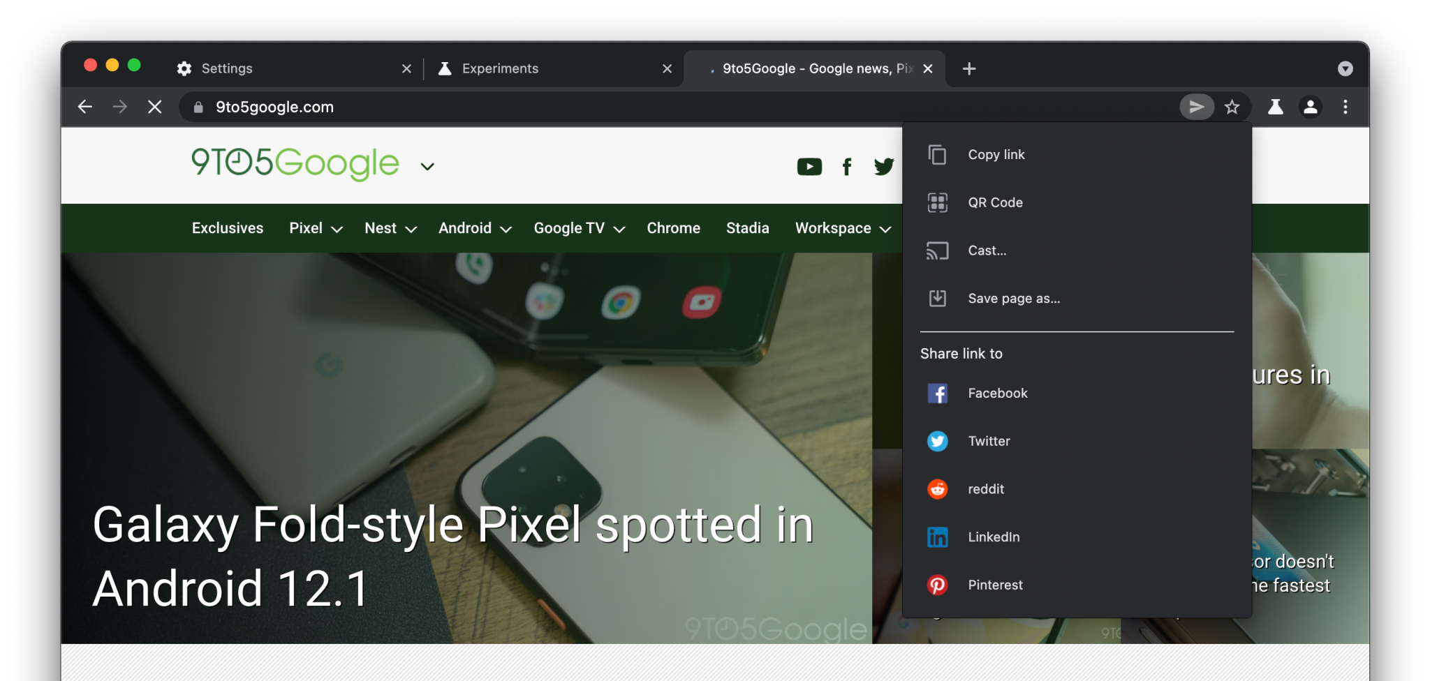Click the Share (paper plane) icon in address bar

point(1196,107)
